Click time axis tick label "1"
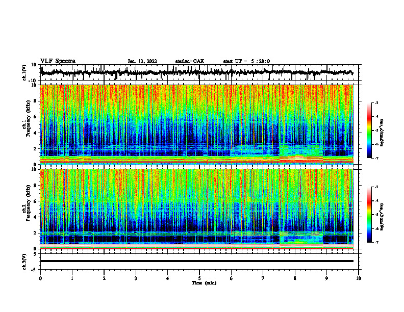 tap(72, 278)
